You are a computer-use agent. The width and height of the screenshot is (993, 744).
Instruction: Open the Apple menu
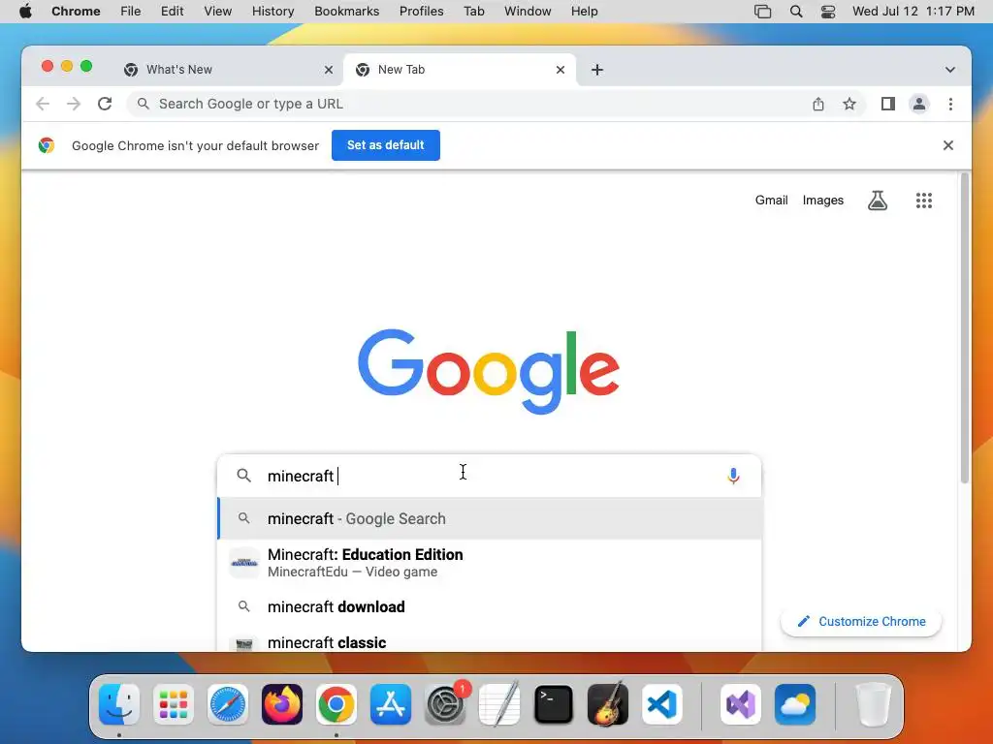pyautogui.click(x=25, y=12)
